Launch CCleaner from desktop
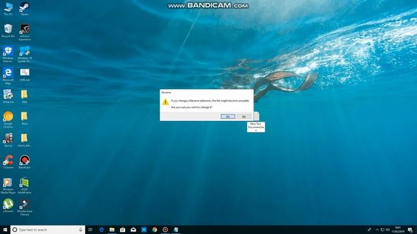 coord(8,162)
